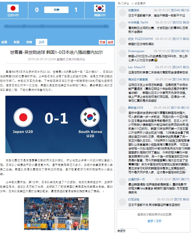This screenshot has width=194, height=233.
Task: Upvote the comment showing 顶(317)
Action: click(177, 39)
